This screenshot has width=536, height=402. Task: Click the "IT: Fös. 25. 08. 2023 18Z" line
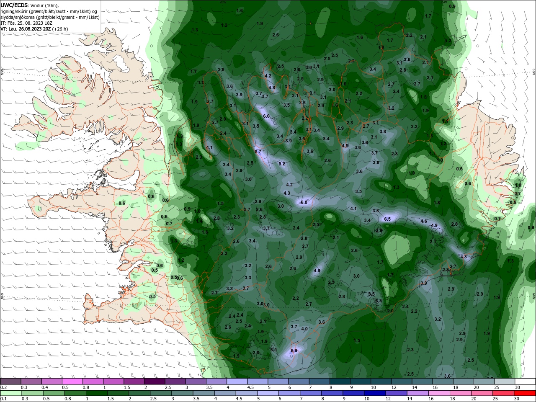point(26,23)
